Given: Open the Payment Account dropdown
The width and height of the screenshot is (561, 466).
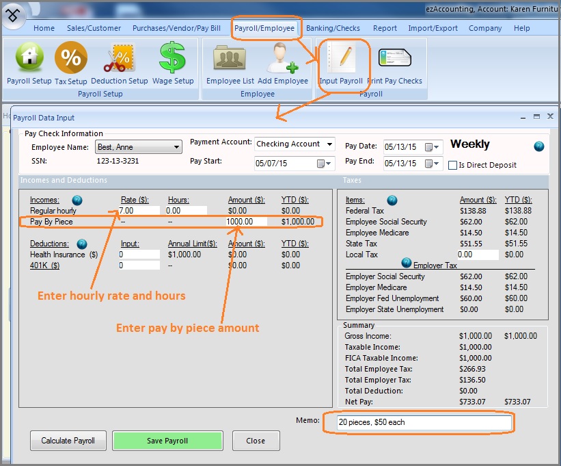Looking at the screenshot, I should [330, 144].
